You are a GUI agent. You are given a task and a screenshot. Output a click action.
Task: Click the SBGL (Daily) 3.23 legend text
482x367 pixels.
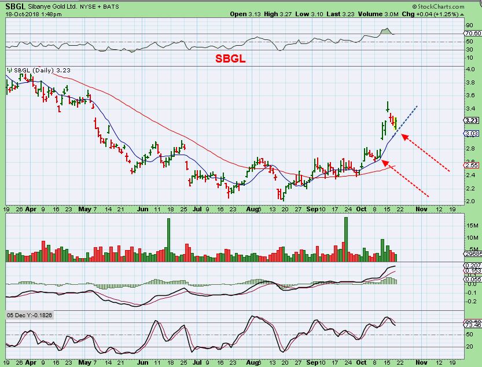[x=42, y=70]
